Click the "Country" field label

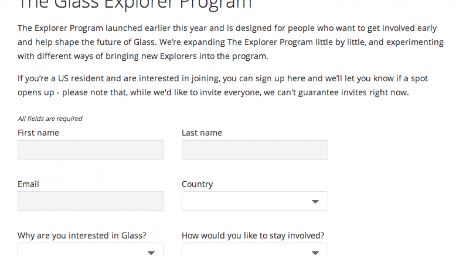click(197, 184)
